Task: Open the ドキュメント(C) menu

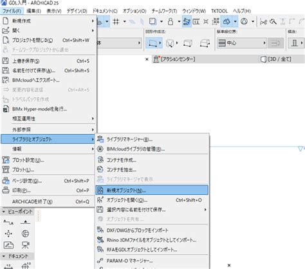Action: tap(105, 11)
